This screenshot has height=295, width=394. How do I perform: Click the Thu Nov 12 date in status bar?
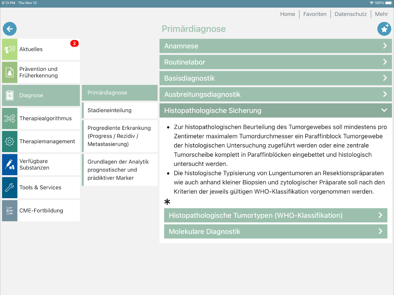[x=27, y=3]
